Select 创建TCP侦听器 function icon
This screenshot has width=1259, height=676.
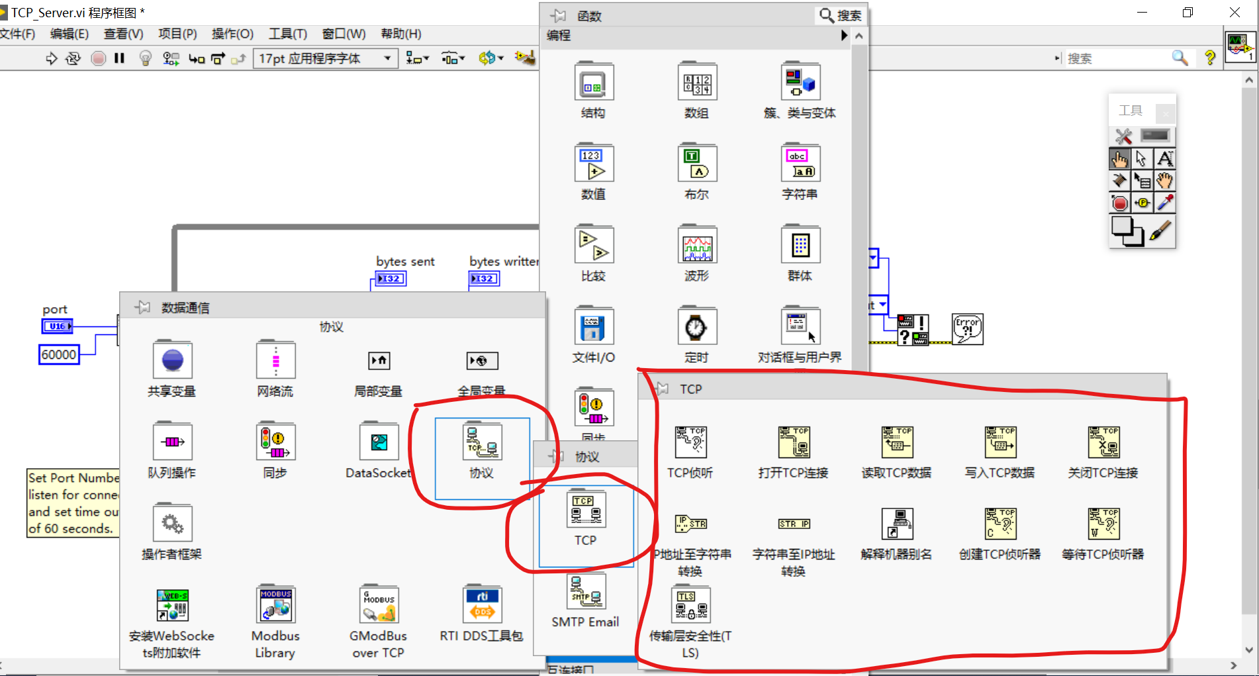(1000, 524)
